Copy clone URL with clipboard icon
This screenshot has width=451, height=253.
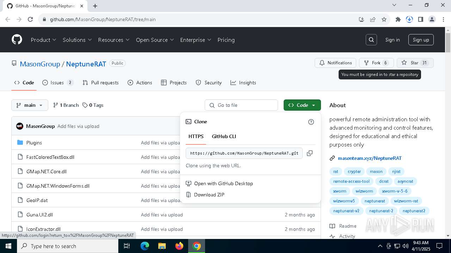click(x=310, y=153)
